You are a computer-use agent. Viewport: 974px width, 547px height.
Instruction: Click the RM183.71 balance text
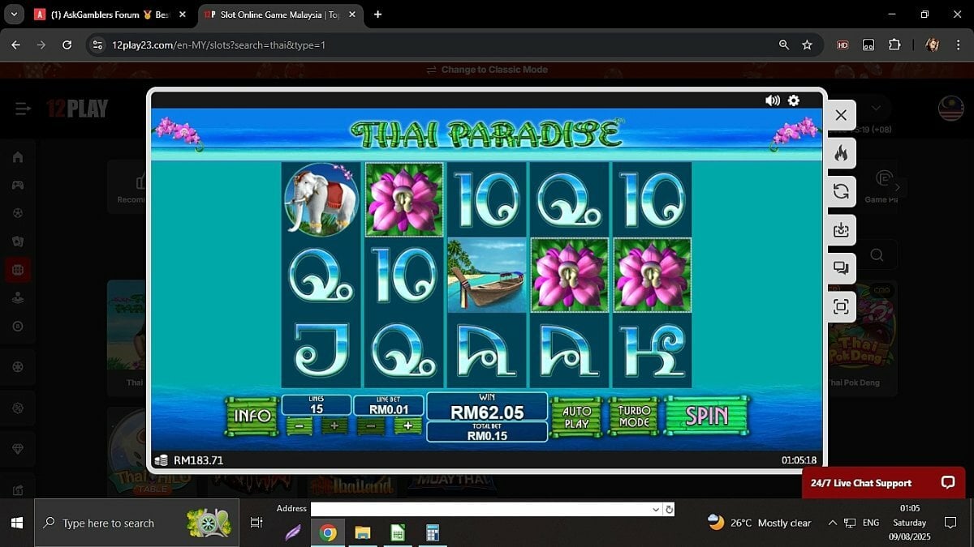tap(198, 460)
